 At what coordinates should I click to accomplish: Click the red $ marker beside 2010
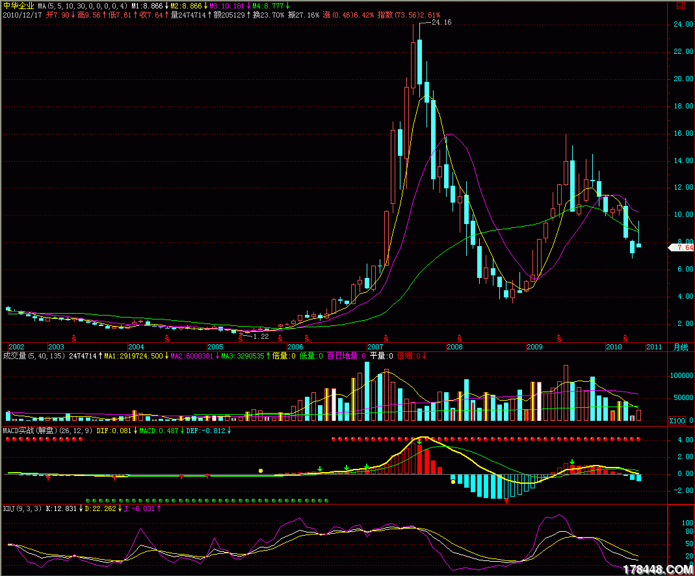(626, 338)
